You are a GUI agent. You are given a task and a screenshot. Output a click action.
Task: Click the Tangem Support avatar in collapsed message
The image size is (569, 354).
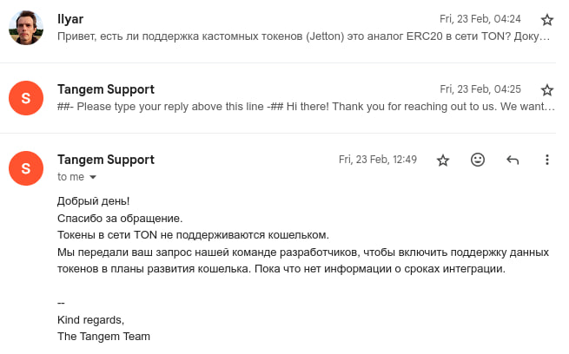coord(25,98)
